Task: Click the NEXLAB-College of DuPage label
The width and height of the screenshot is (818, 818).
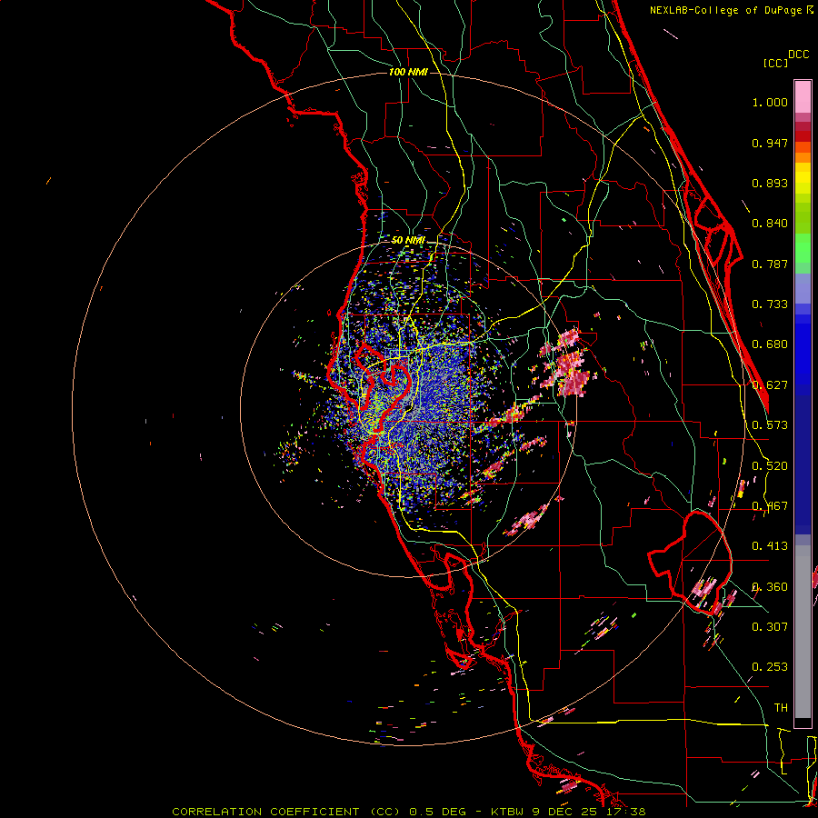Action: (728, 10)
